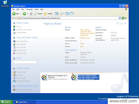Click the Find search text box
The height and width of the screenshot is (104, 139).
coord(25,62)
